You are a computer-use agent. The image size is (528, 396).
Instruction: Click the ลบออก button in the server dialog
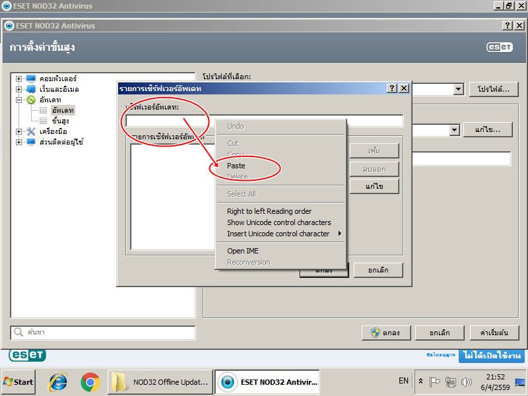click(374, 169)
